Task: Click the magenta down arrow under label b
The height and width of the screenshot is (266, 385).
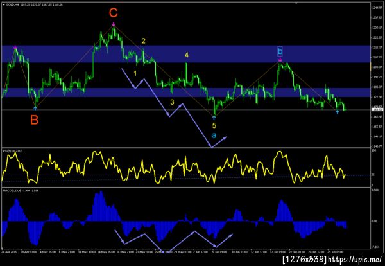Action: 280,60
